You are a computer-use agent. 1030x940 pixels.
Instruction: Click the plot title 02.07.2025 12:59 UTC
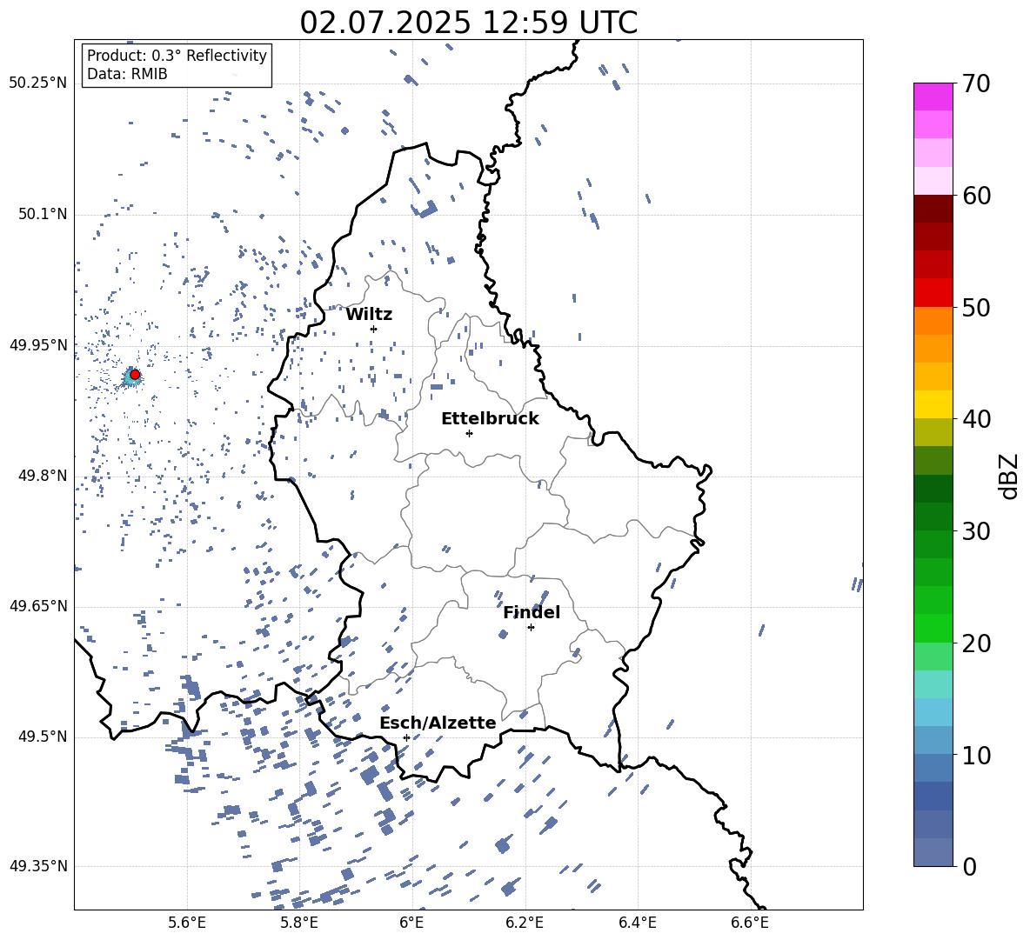tap(468, 23)
